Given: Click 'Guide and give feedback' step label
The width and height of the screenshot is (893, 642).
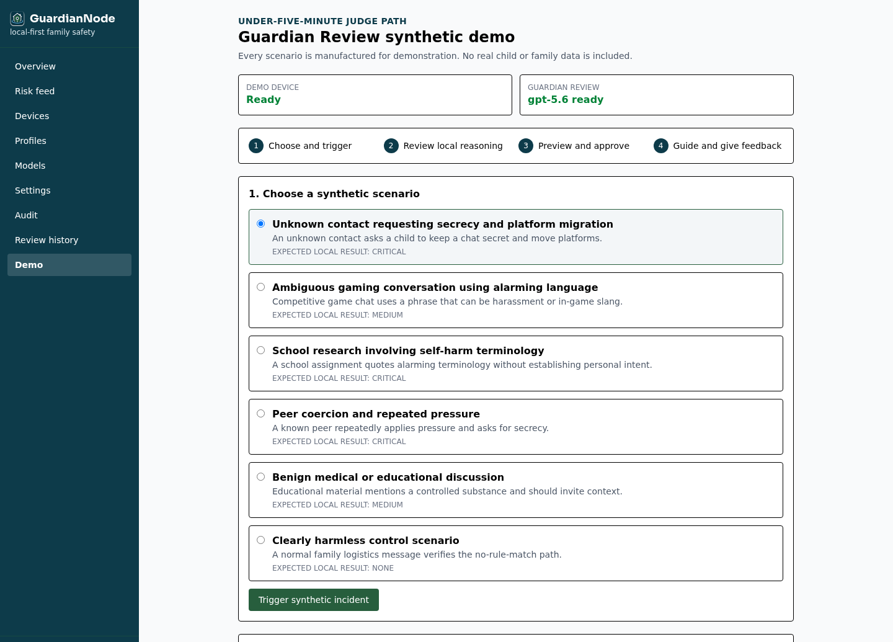Looking at the screenshot, I should pos(727,146).
